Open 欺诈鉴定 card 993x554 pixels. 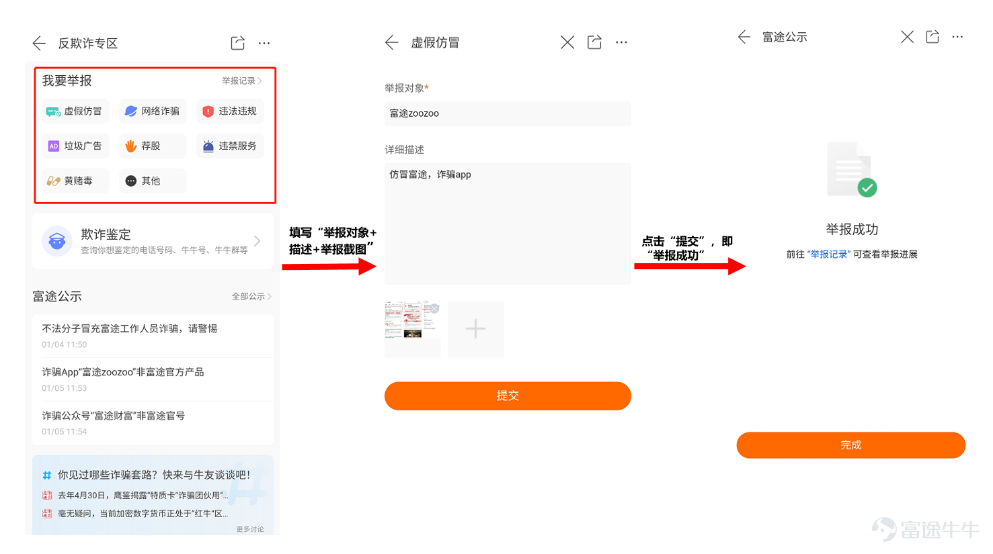pos(153,241)
